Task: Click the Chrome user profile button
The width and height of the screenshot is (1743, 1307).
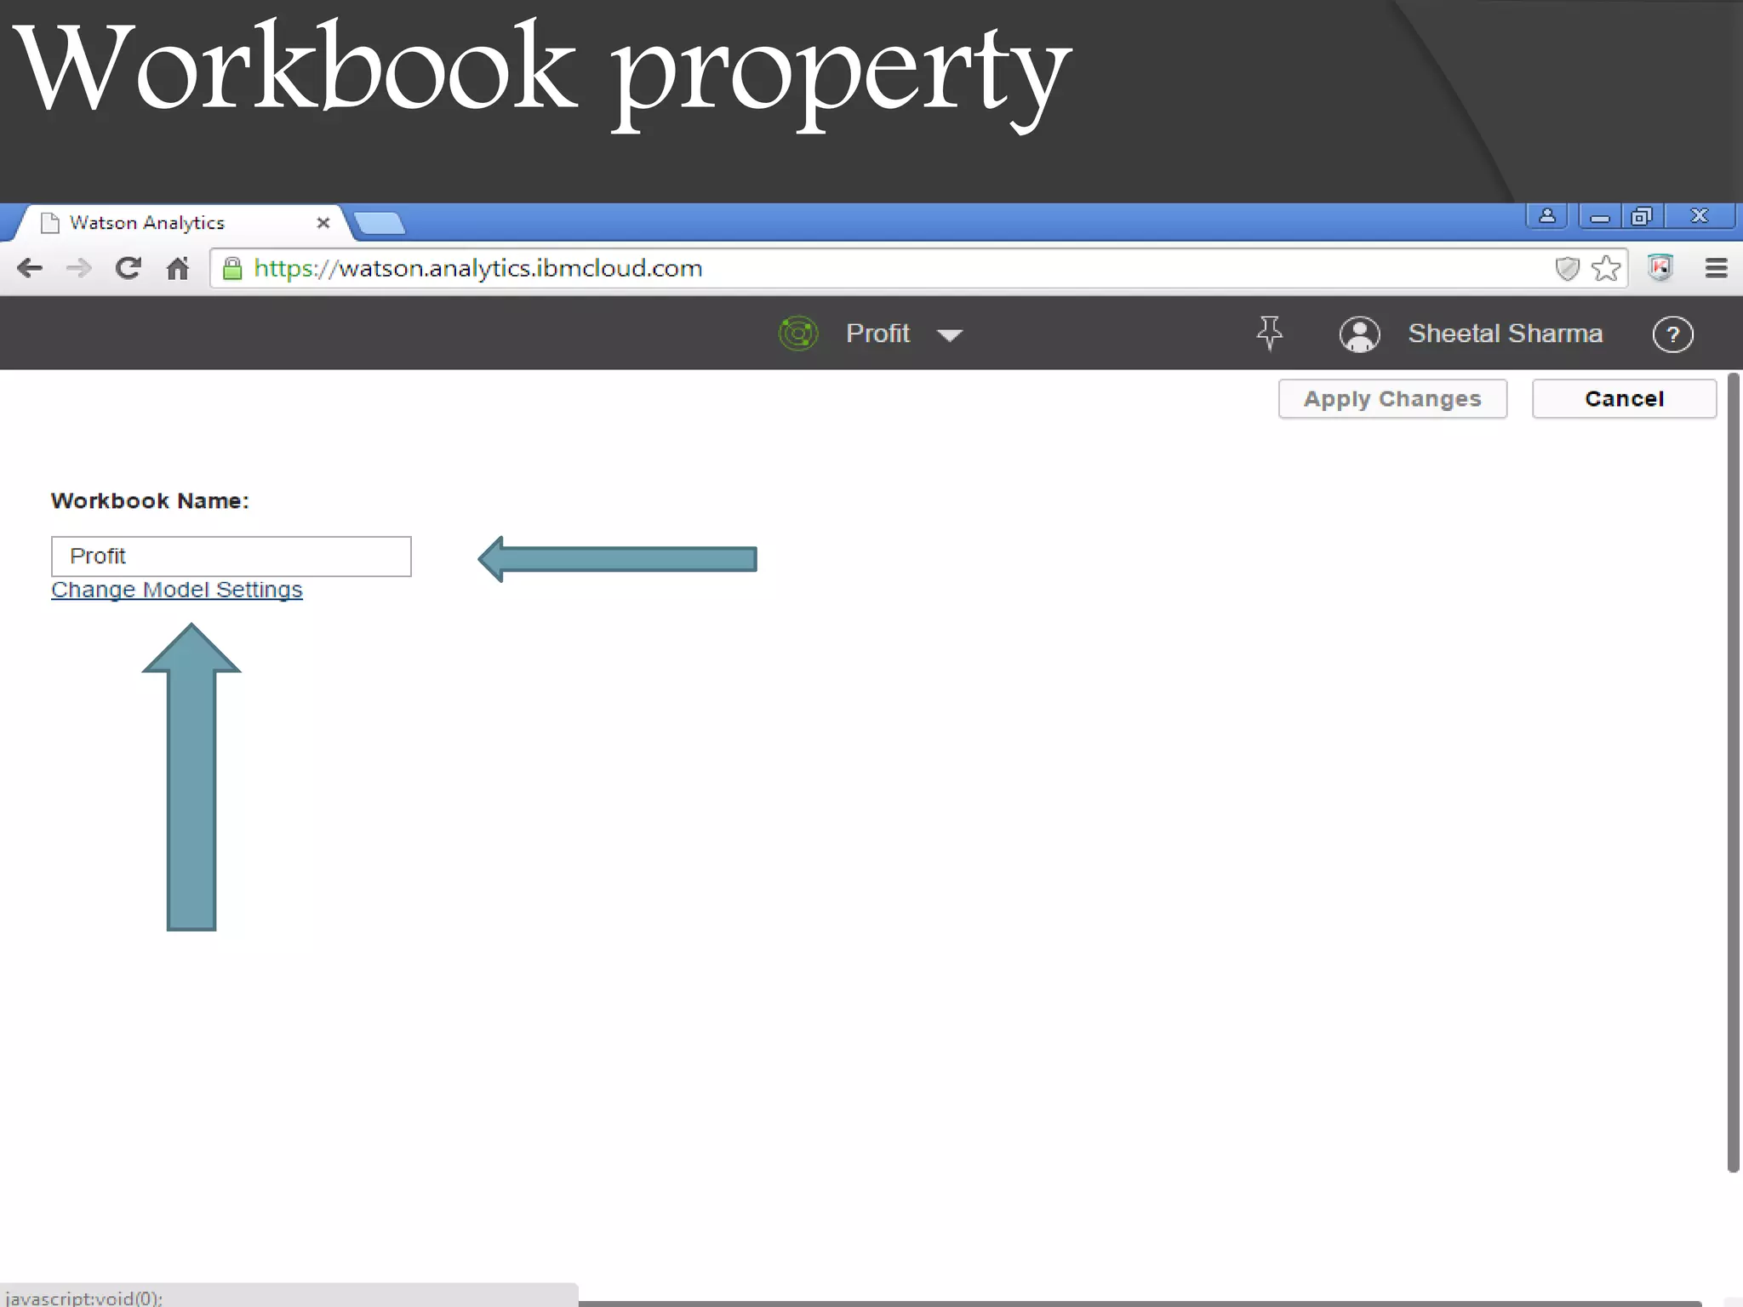Action: coord(1547,216)
